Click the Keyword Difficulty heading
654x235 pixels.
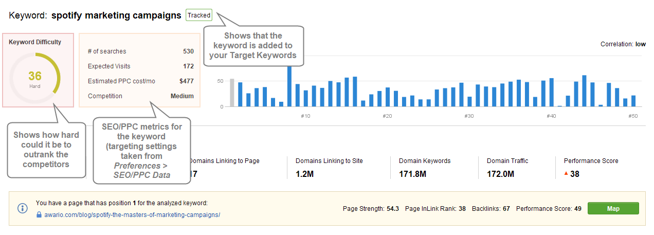(x=35, y=42)
